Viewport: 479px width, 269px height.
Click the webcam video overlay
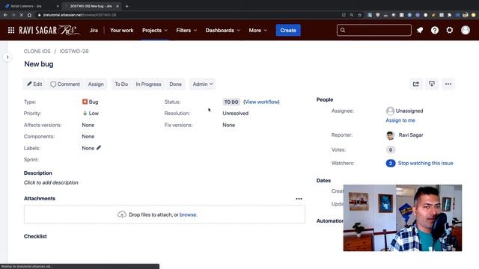coord(403,217)
